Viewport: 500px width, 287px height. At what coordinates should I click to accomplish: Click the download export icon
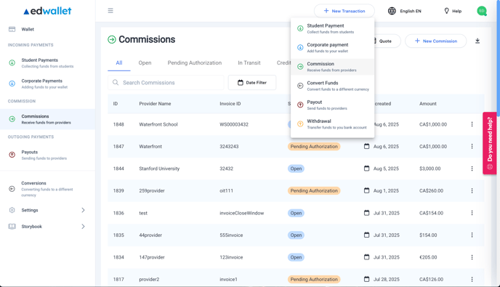click(x=477, y=41)
